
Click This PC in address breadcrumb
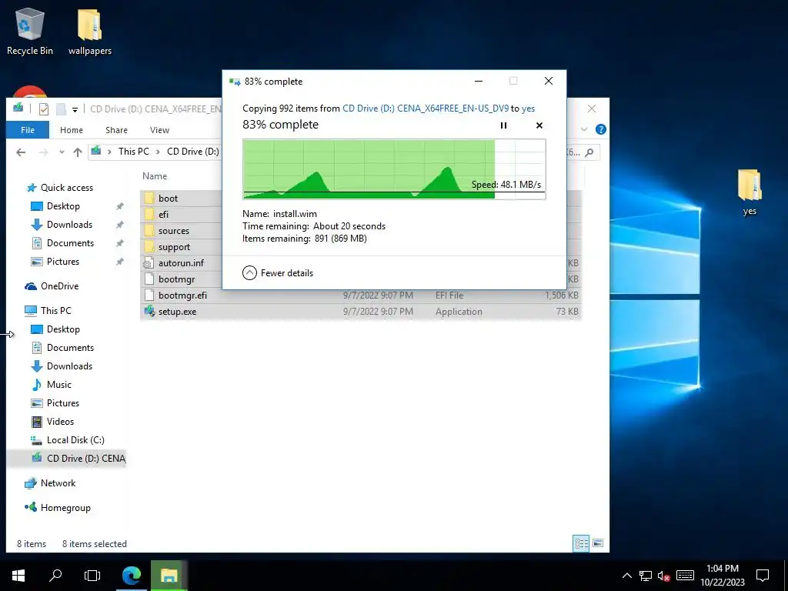point(134,152)
